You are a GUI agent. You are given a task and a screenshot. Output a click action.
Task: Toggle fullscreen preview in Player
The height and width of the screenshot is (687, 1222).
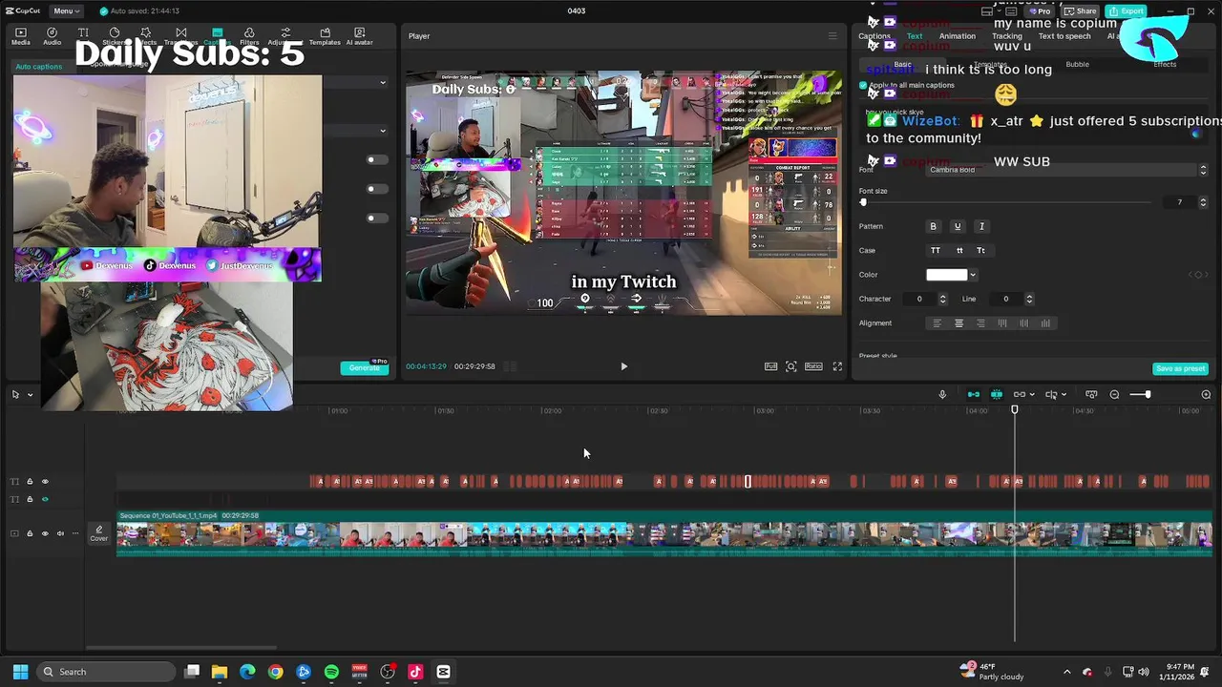837,366
